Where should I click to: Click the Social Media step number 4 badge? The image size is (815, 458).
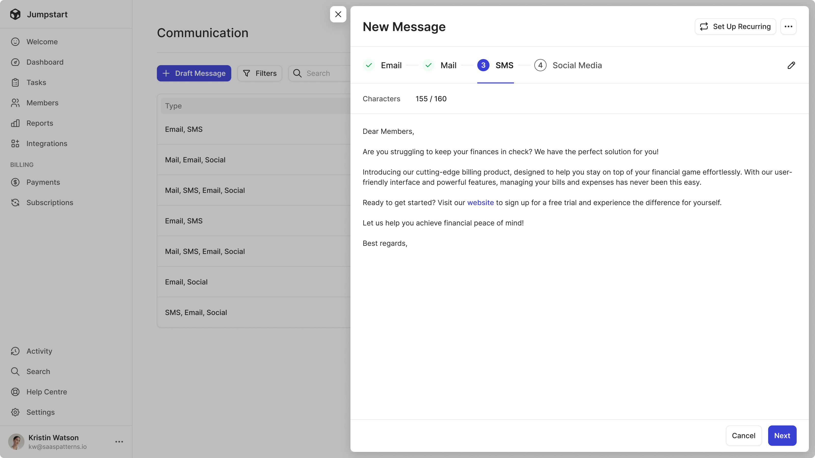540,65
